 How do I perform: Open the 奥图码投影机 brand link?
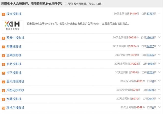pos(15,90)
